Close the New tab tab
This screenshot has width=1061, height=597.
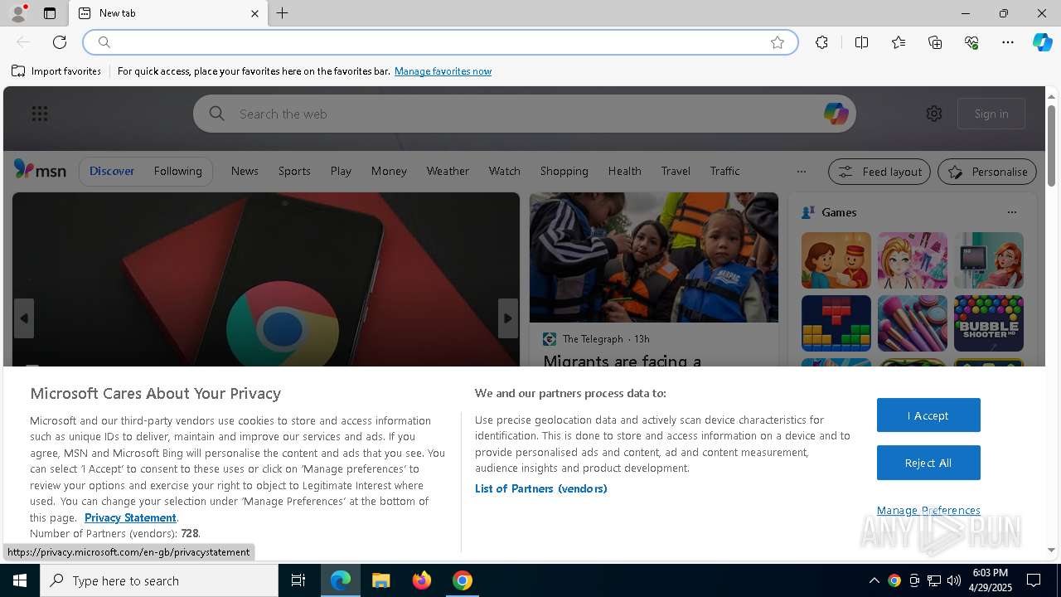pos(254,13)
